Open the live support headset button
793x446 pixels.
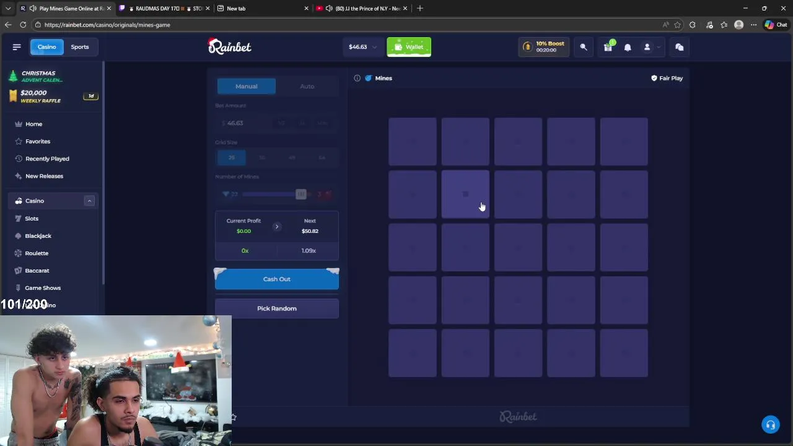click(x=771, y=425)
